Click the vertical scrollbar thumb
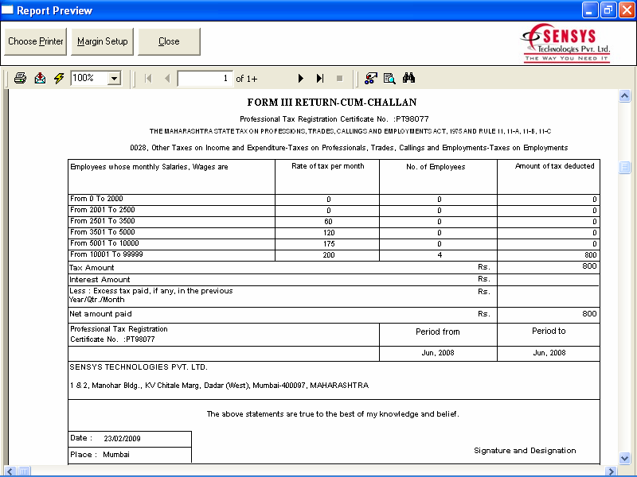637x477 pixels. 624,167
